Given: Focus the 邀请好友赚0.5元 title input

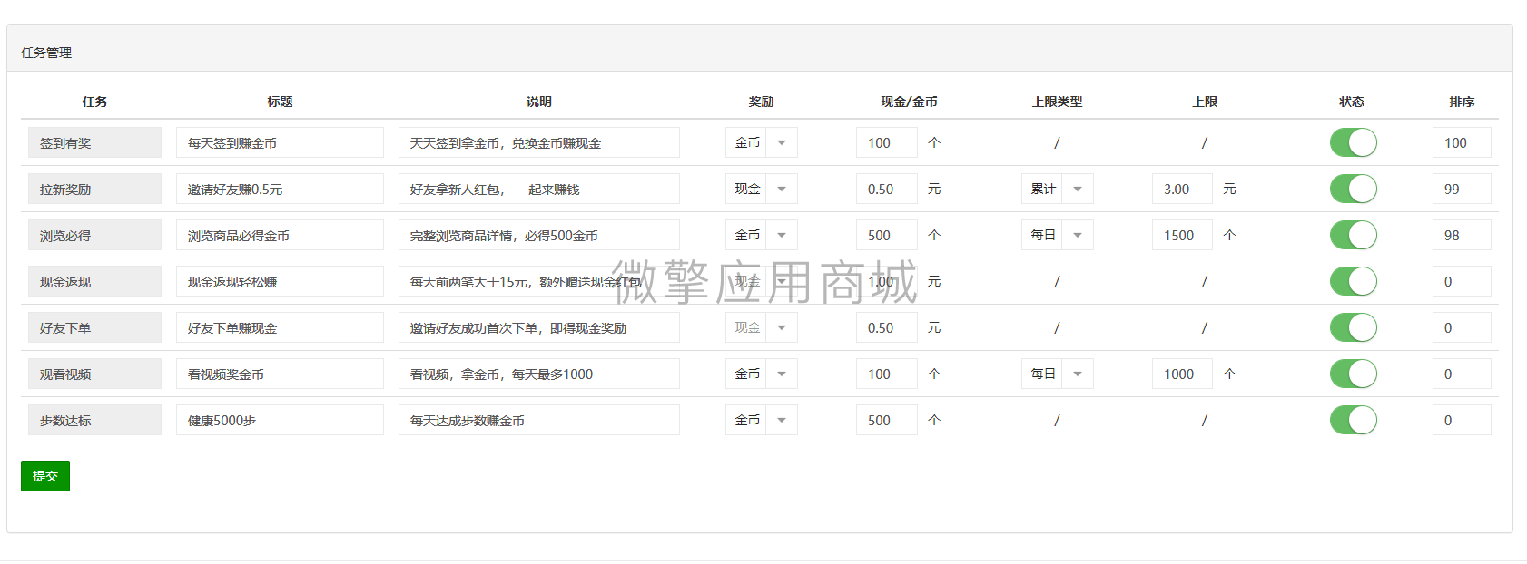Looking at the screenshot, I should 280,189.
